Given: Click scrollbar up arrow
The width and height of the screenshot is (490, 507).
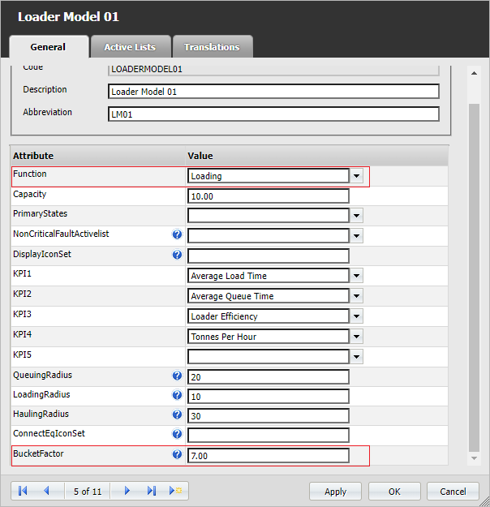Looking at the screenshot, I should (x=474, y=73).
